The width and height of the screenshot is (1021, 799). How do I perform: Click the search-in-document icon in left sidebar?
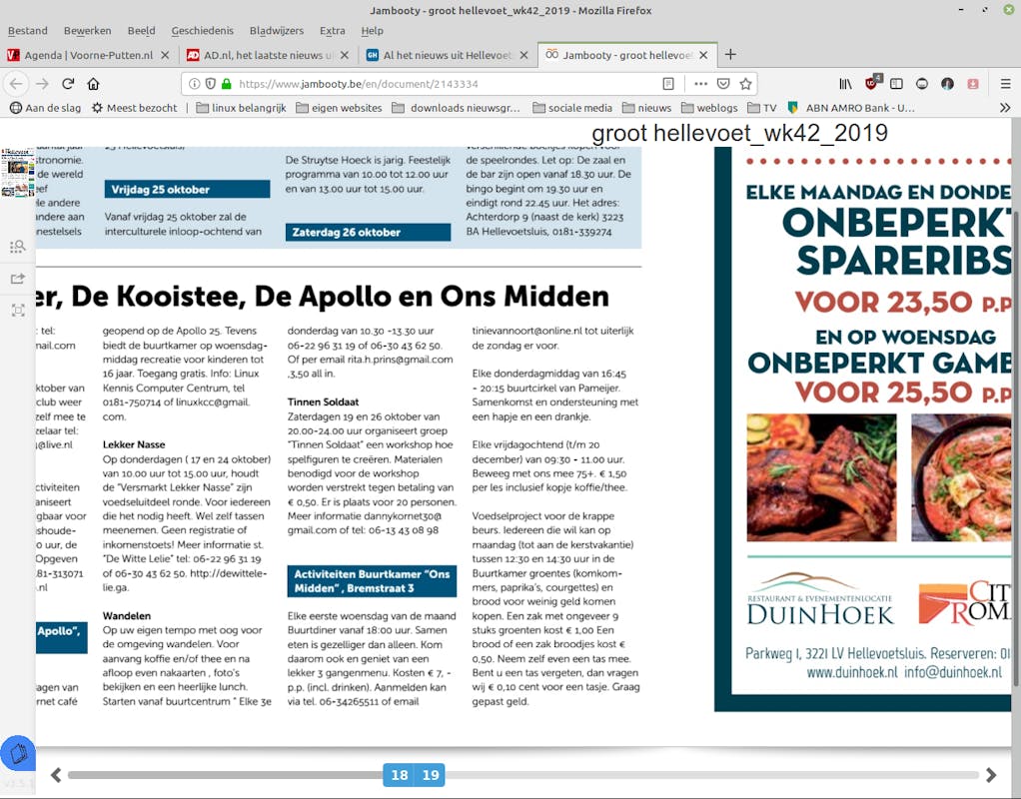tap(17, 247)
